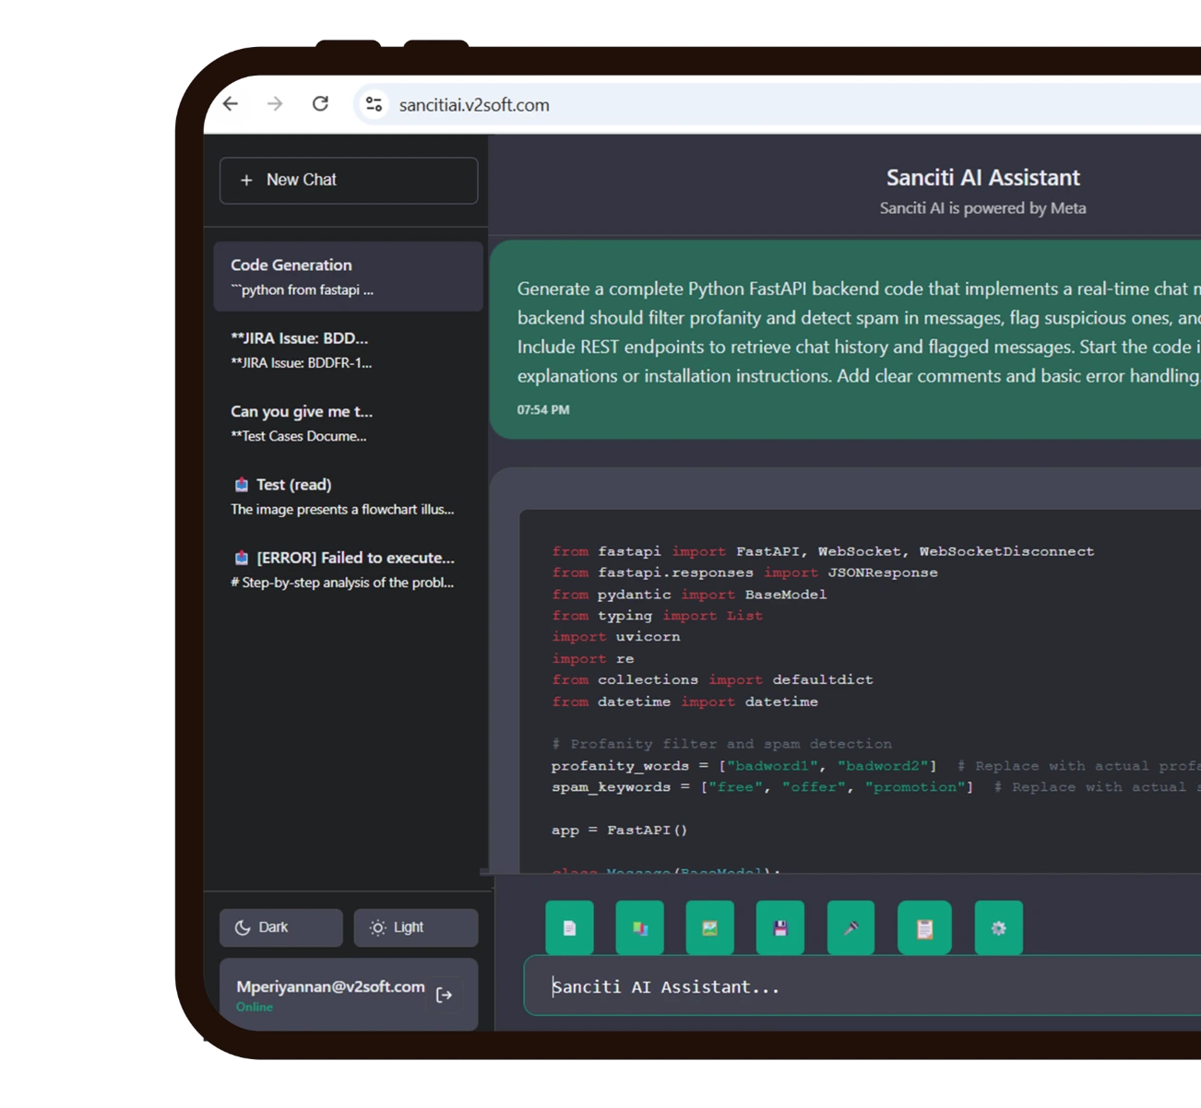Open the JIRA Issue BDD chat
The height and width of the screenshot is (1108, 1201).
point(348,349)
